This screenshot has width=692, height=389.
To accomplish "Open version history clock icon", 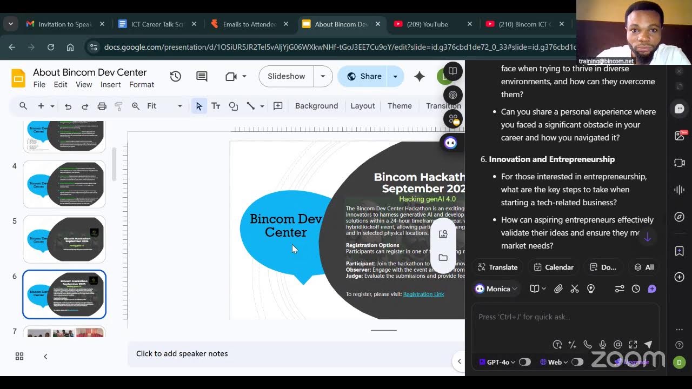I will tap(175, 77).
